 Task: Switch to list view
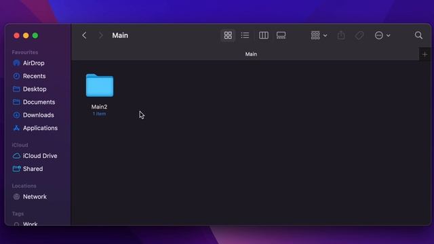(245, 35)
